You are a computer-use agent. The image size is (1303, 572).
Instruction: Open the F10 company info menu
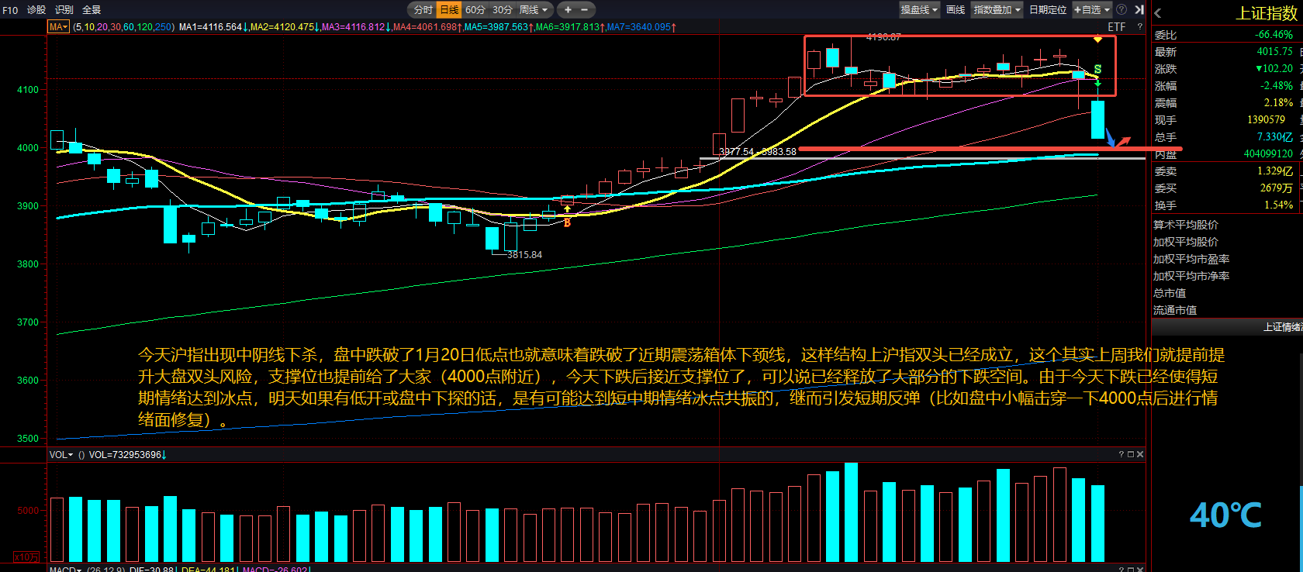click(10, 10)
